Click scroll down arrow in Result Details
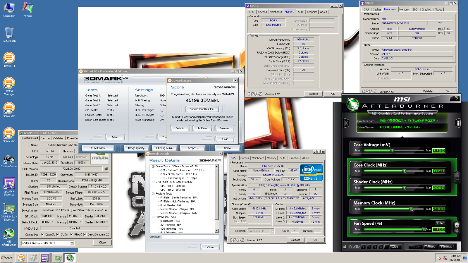This screenshot has width=468, height=263. coord(217,231)
